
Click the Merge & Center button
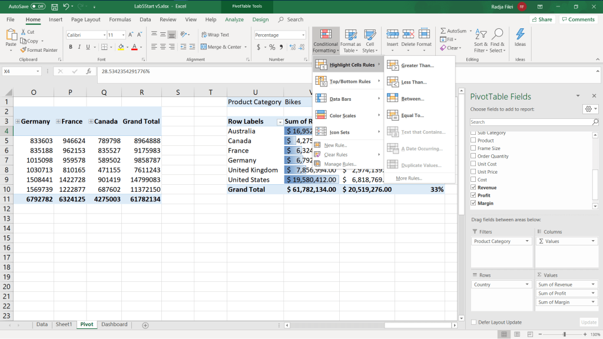[x=221, y=47]
